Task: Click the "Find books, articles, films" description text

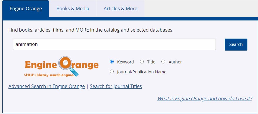Action: [x=91, y=30]
